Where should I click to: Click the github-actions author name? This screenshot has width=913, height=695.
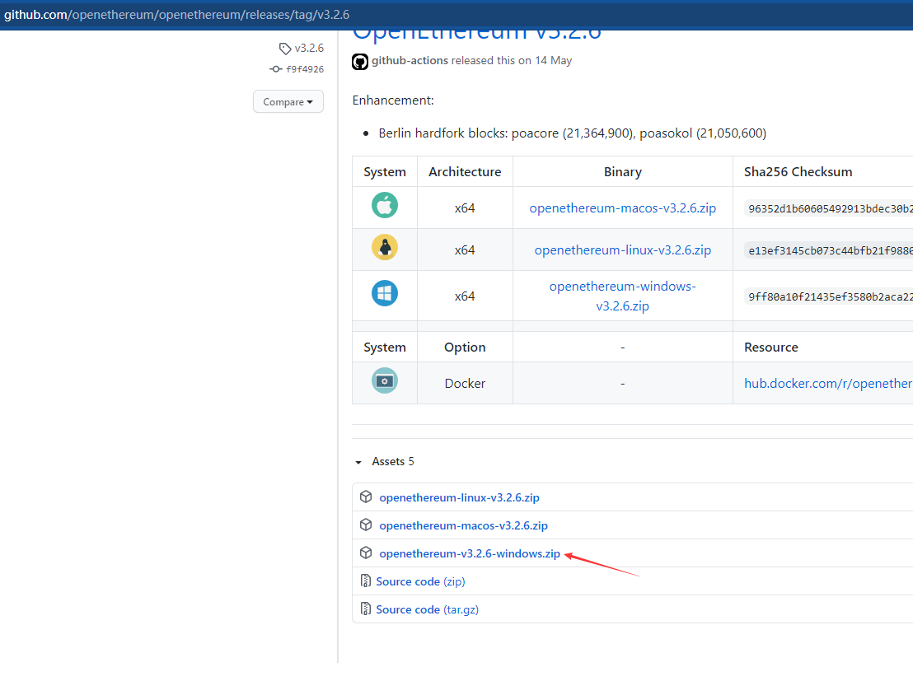click(410, 60)
